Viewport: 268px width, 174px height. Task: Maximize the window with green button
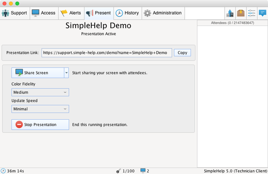(17, 3)
